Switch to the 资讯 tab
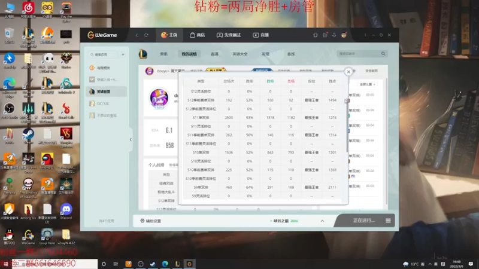 click(x=163, y=54)
